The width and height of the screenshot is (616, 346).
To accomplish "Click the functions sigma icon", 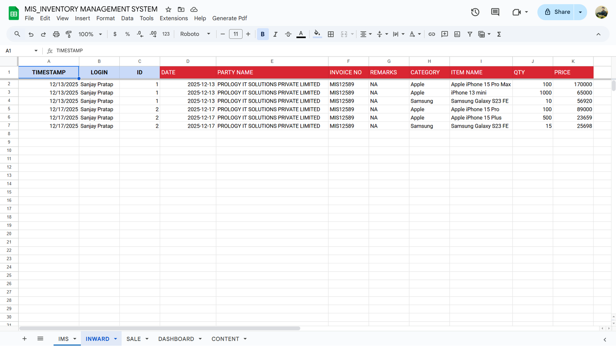I will click(x=499, y=34).
